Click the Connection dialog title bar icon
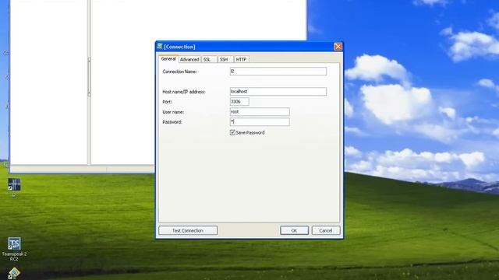 point(160,47)
